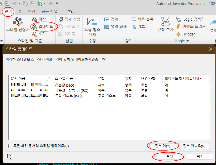Insert an object with 객체 삽입
This screenshot has height=165, width=216.
[69, 19]
